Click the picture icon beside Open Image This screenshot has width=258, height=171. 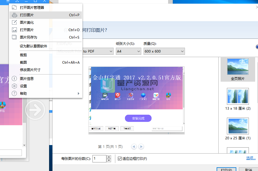click(14, 30)
